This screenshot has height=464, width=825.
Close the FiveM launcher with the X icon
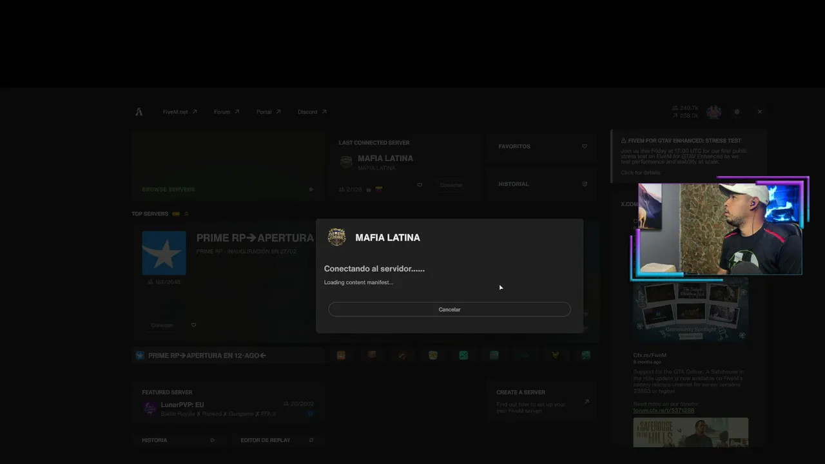(x=759, y=111)
